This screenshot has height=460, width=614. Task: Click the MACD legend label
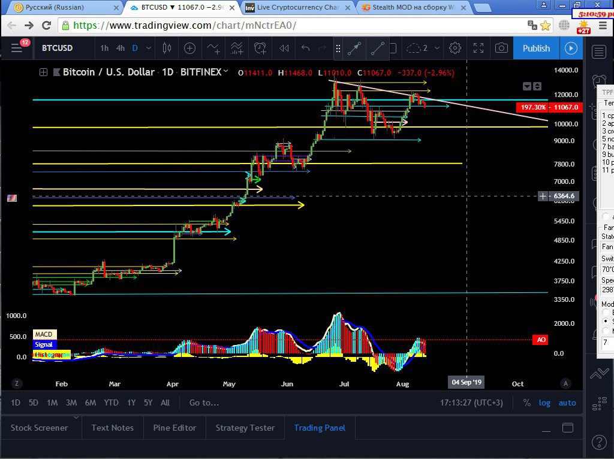click(44, 334)
